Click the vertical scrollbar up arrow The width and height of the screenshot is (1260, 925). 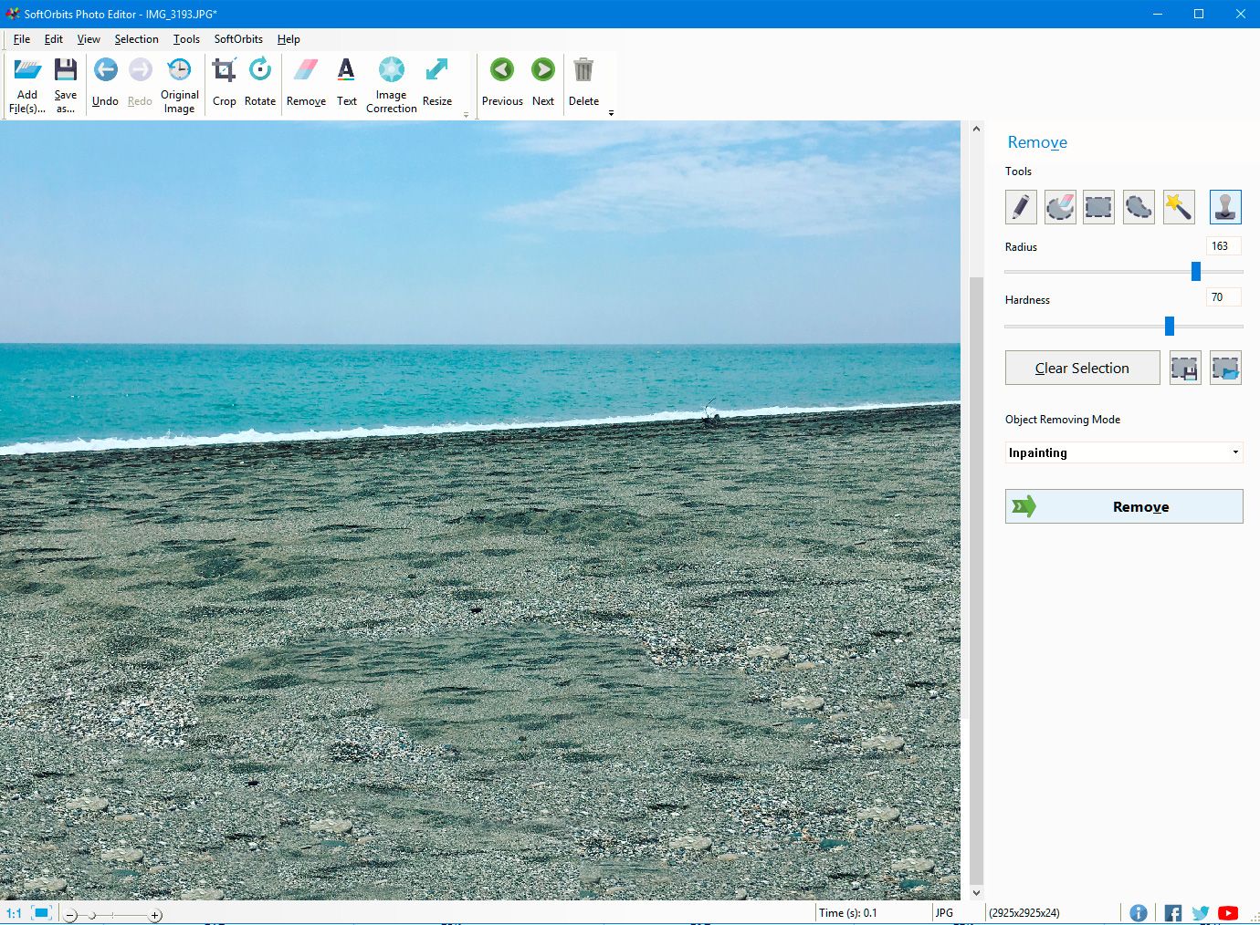point(976,130)
